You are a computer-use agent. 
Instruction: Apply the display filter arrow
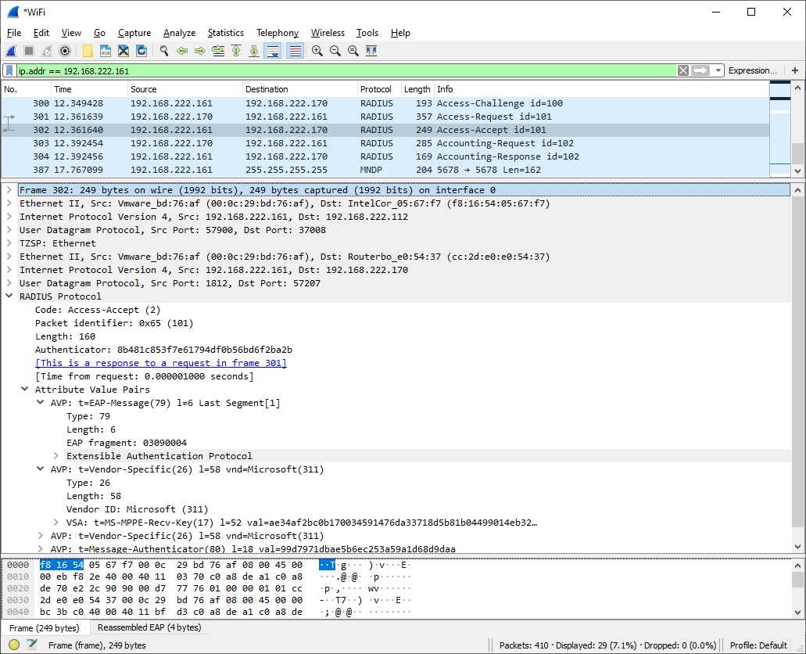pyautogui.click(x=700, y=70)
